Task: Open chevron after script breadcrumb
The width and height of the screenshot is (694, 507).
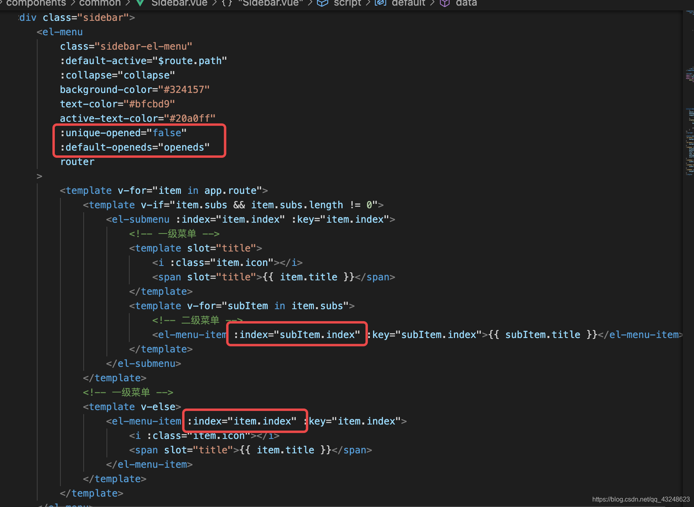Action: (368, 3)
